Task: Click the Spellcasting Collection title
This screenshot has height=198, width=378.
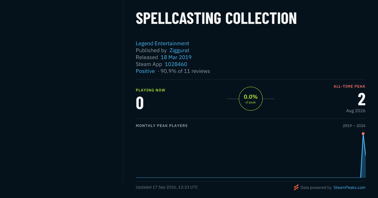Action: click(216, 18)
